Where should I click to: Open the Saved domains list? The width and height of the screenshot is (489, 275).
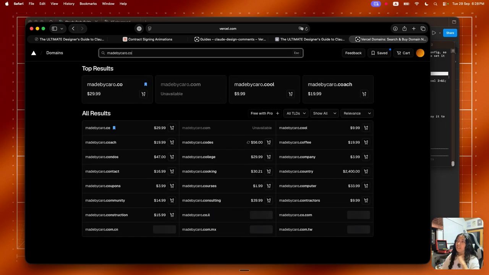(x=379, y=53)
